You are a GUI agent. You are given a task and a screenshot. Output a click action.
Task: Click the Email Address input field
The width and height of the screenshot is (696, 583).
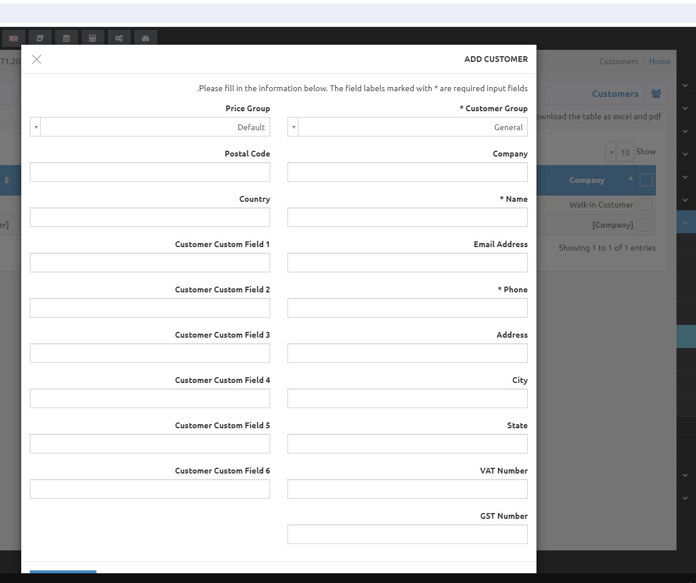407,263
